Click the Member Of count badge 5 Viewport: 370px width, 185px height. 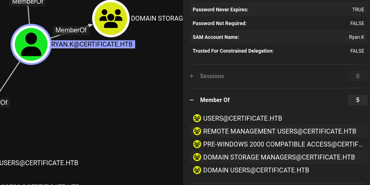click(x=358, y=100)
